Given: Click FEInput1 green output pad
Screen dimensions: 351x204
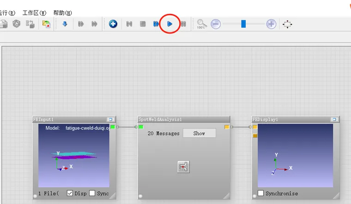Looking at the screenshot, I should [x=113, y=127].
